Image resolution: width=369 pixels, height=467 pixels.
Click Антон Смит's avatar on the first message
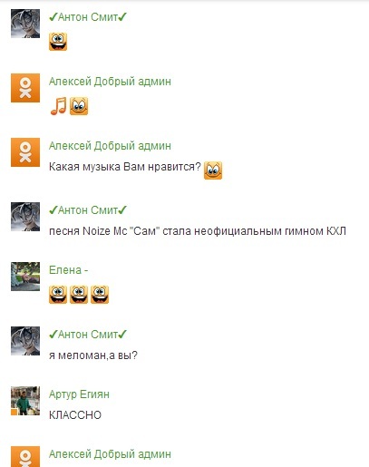coord(25,24)
